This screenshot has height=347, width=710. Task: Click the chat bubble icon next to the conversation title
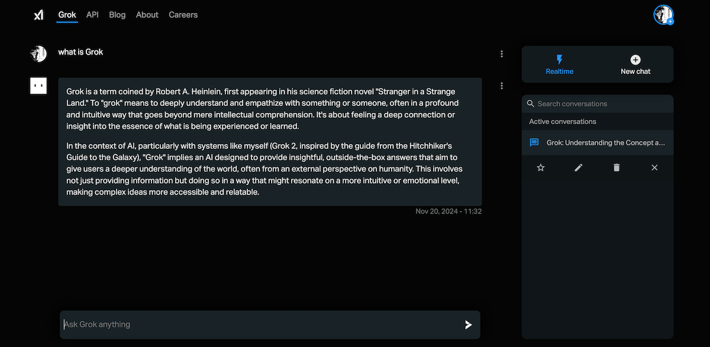click(x=533, y=142)
